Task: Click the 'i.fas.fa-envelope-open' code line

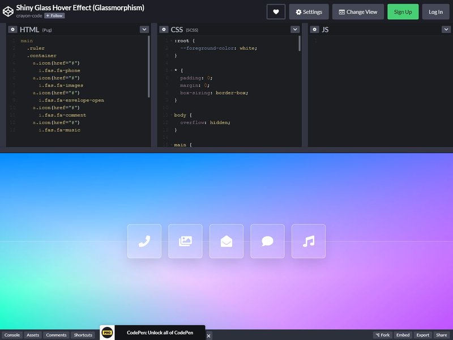Action: pyautogui.click(x=71, y=100)
